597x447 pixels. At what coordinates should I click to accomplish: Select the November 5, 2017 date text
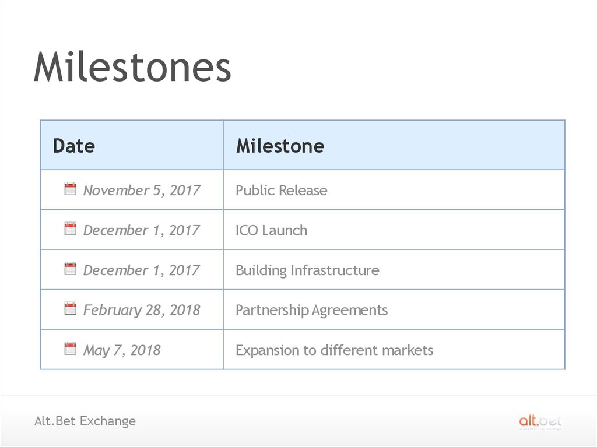click(142, 191)
